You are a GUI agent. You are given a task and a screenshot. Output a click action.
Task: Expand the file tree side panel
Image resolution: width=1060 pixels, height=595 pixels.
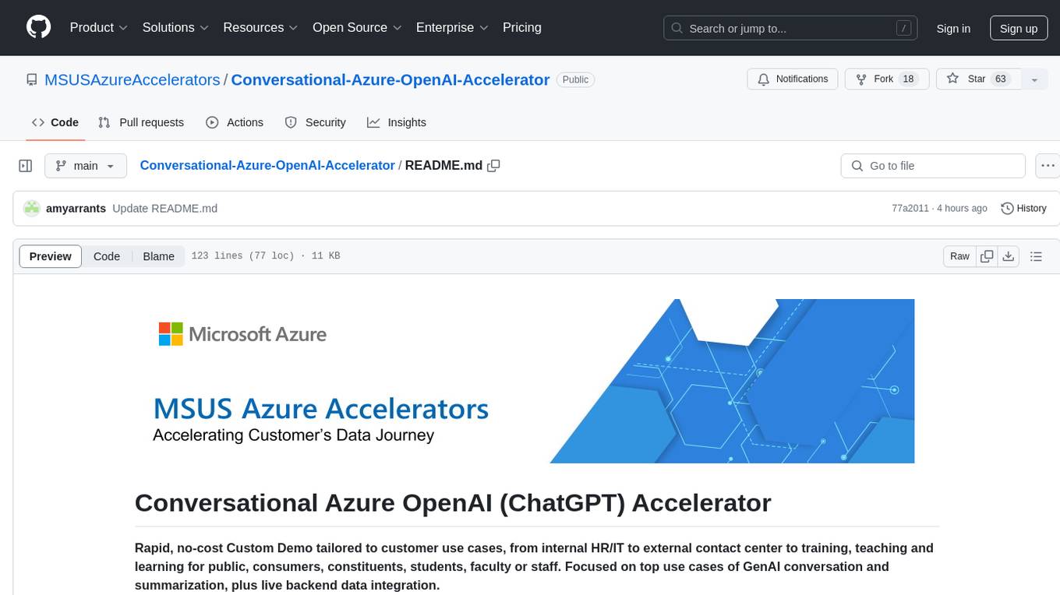point(26,166)
